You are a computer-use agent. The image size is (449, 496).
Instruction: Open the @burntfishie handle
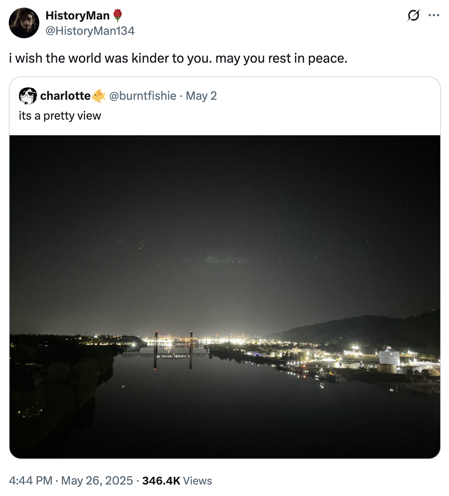coord(142,96)
